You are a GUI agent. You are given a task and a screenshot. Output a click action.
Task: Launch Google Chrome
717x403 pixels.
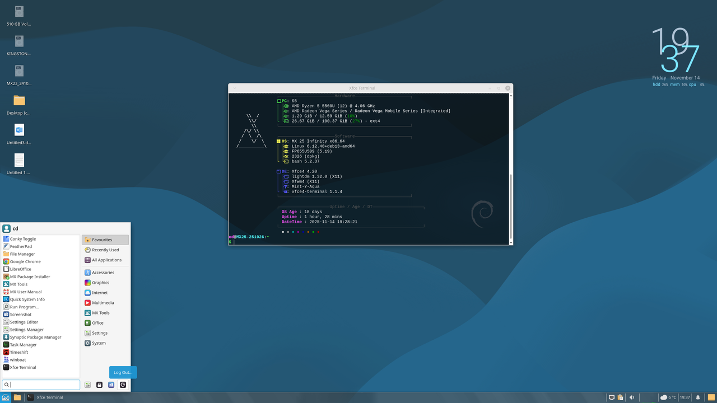pos(41,261)
